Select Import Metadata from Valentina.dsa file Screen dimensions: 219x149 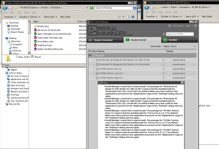click(54, 34)
